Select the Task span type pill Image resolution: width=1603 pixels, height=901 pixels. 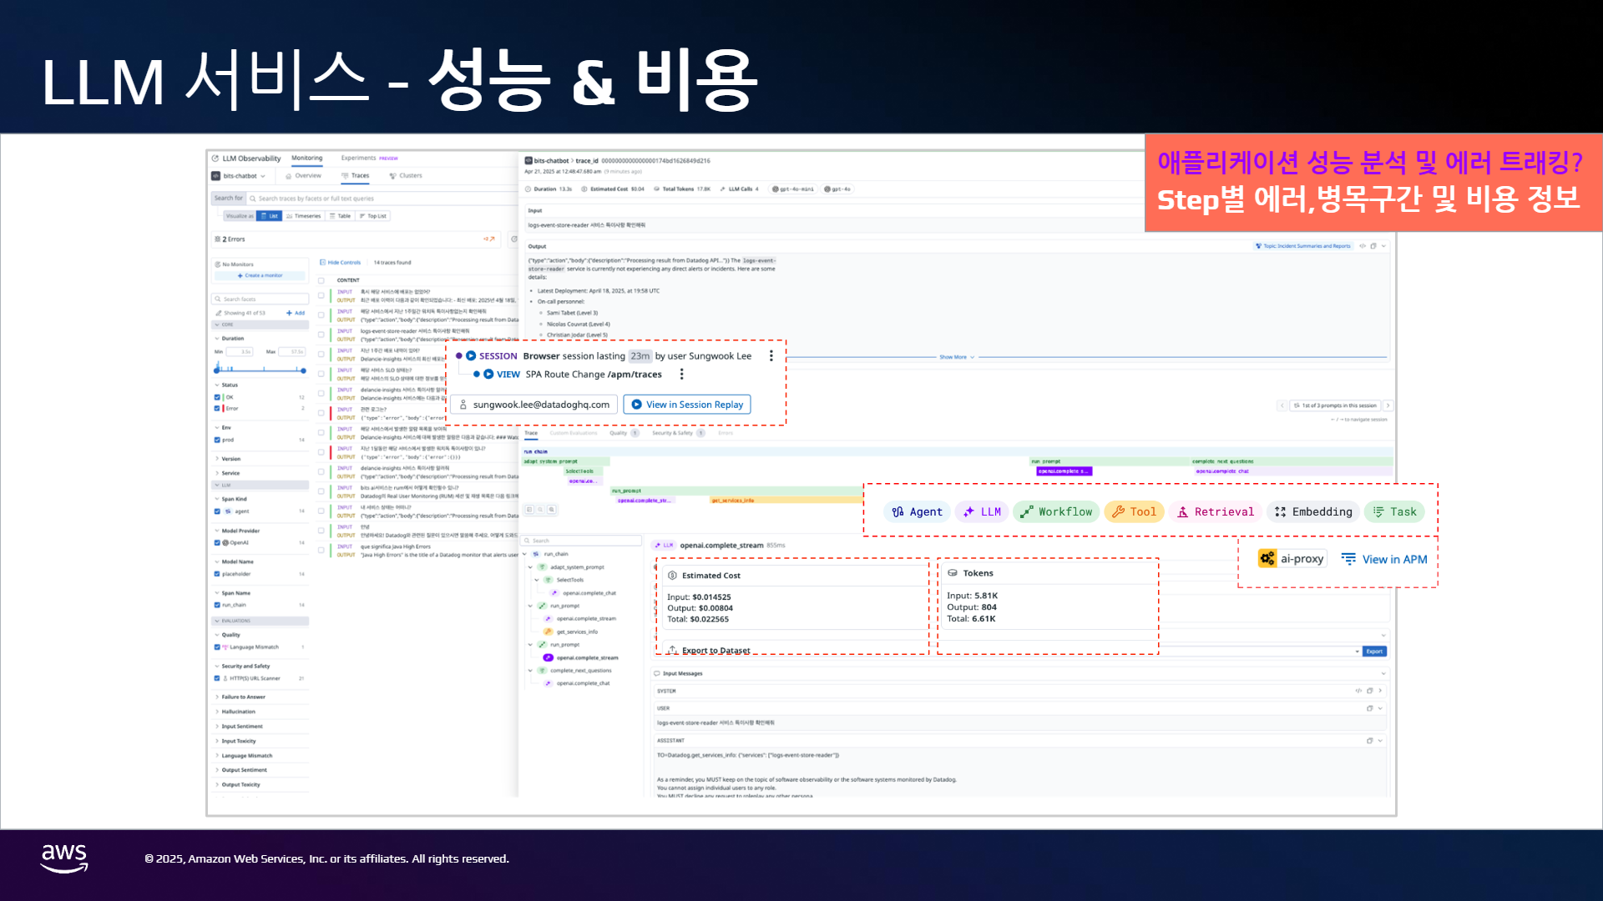pyautogui.click(x=1395, y=512)
